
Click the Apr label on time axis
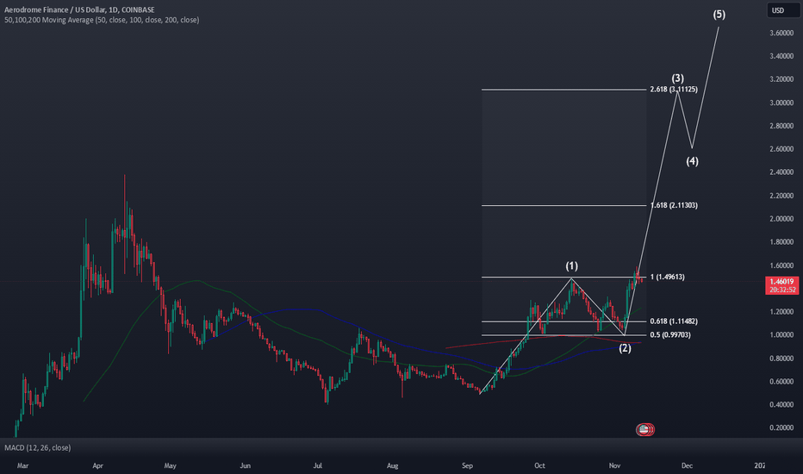click(x=98, y=465)
